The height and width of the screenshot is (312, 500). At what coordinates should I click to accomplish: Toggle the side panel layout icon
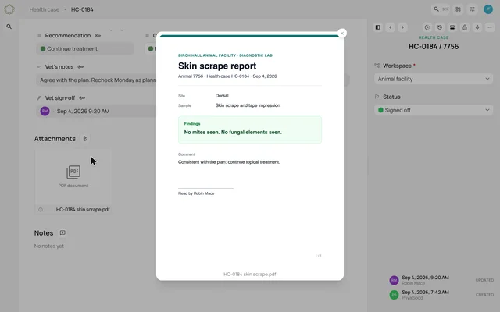(x=377, y=27)
